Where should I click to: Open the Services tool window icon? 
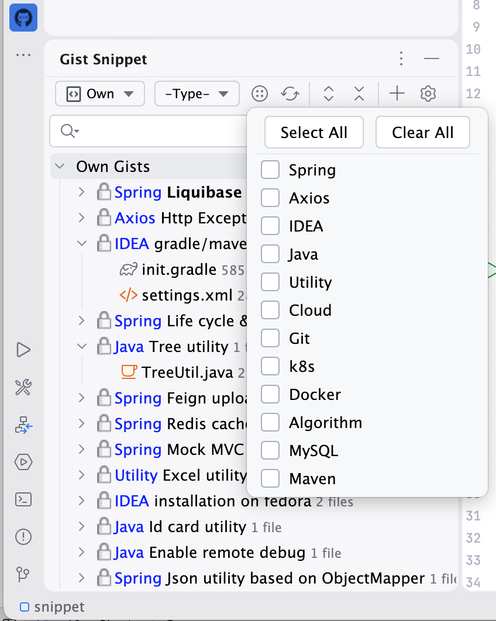pos(23,425)
